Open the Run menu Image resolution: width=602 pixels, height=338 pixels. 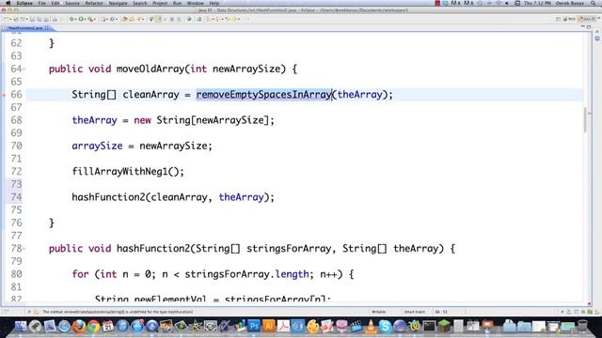click(x=177, y=3)
